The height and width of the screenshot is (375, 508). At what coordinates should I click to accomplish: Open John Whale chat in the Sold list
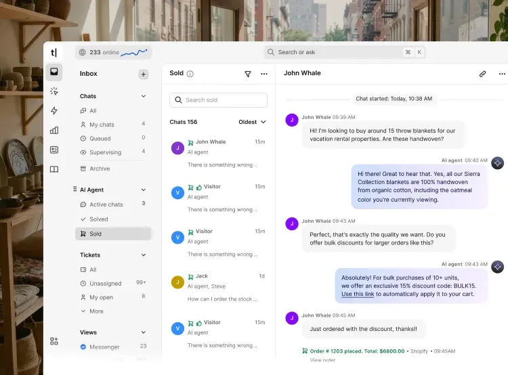[x=218, y=153]
